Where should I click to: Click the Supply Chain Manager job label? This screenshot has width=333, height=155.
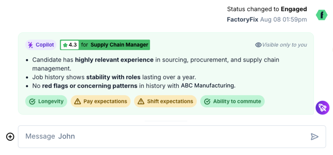click(x=119, y=45)
